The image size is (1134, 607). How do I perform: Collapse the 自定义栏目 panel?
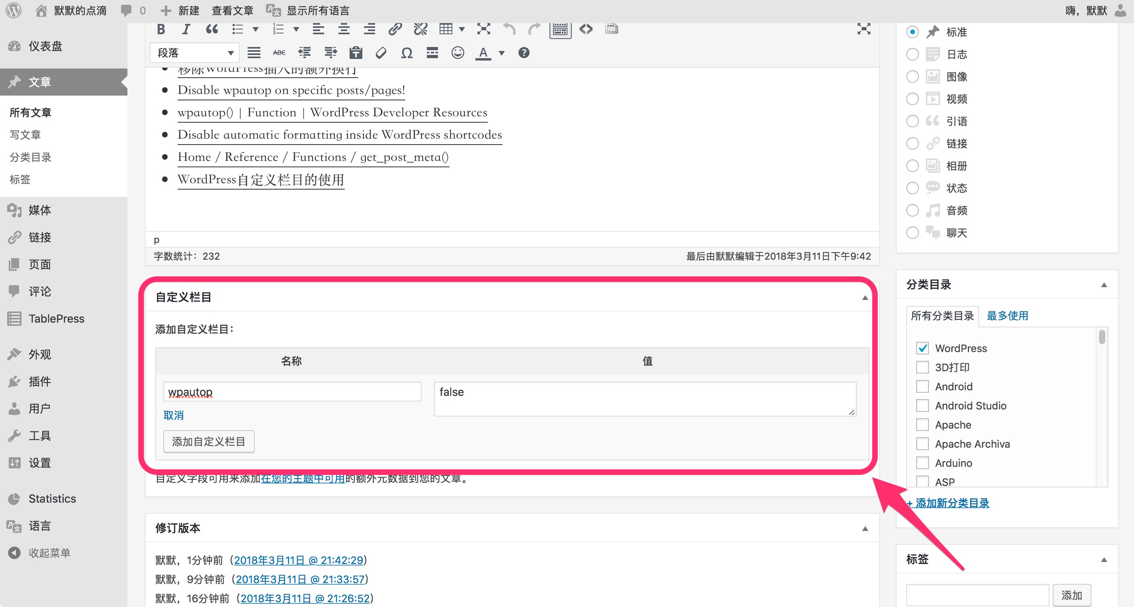coord(864,298)
